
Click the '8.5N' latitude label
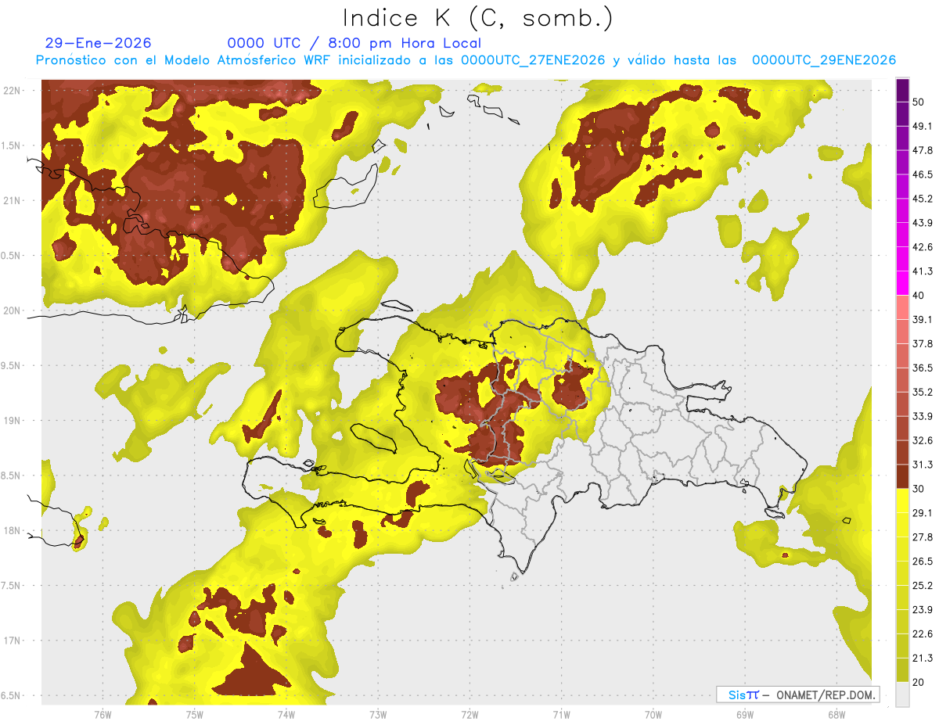(12, 476)
